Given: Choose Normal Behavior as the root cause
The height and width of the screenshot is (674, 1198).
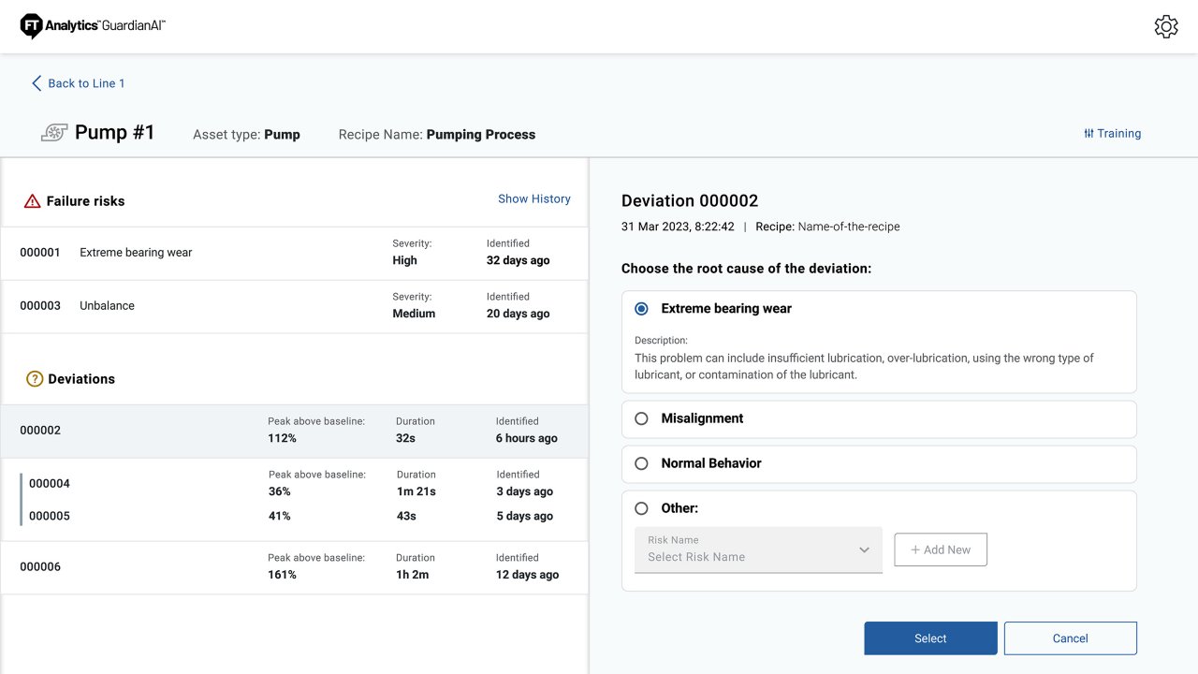Looking at the screenshot, I should (x=641, y=463).
